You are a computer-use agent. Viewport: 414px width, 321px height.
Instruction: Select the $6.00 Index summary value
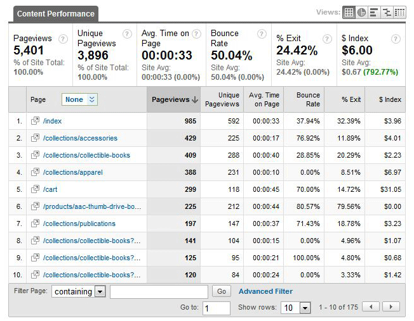(x=357, y=50)
